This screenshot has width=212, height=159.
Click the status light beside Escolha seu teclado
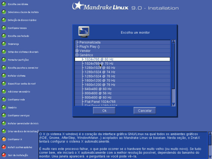tap(4, 36)
